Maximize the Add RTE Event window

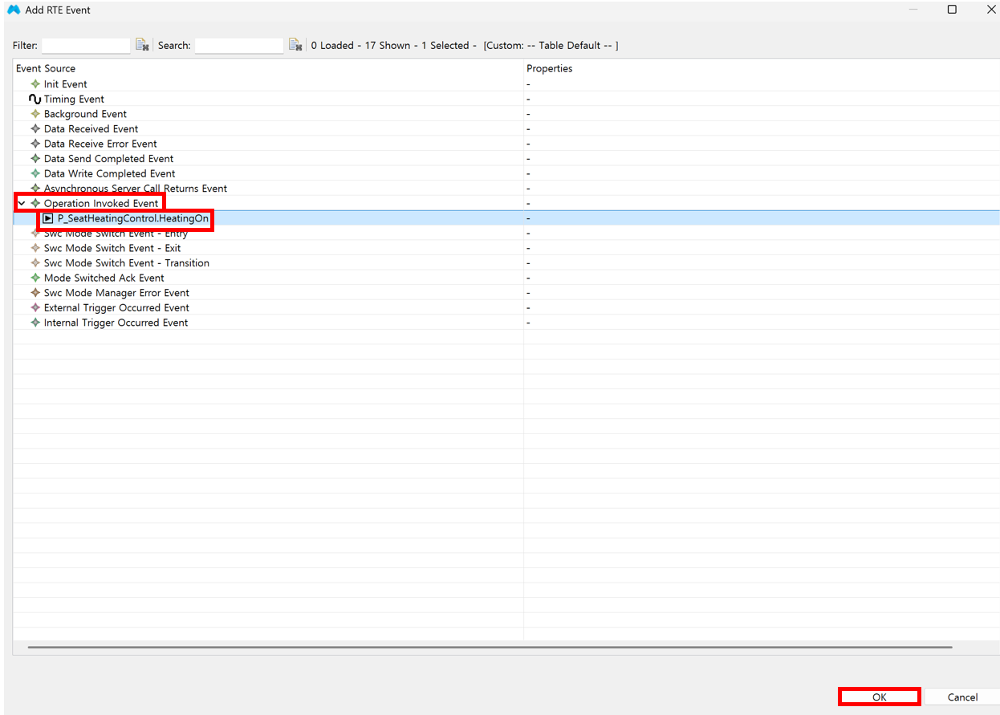952,10
